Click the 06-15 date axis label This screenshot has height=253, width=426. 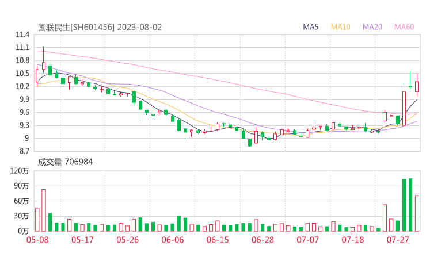tap(218, 240)
